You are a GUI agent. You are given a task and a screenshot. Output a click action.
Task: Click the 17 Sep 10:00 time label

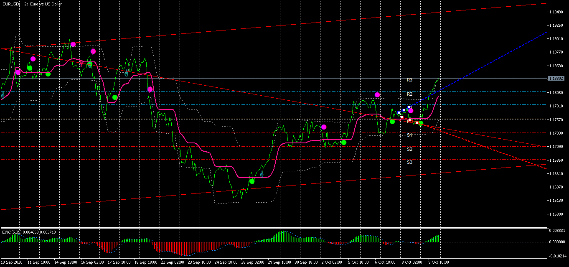(119, 262)
